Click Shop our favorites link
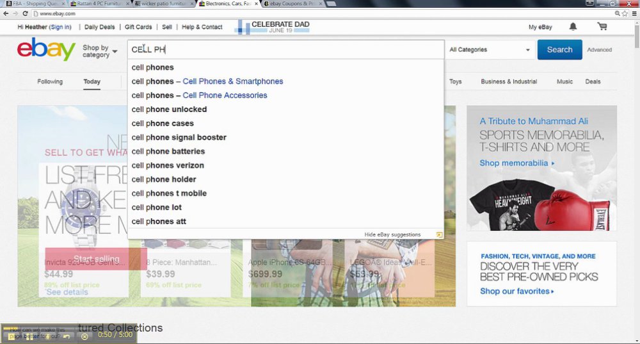 [516, 291]
